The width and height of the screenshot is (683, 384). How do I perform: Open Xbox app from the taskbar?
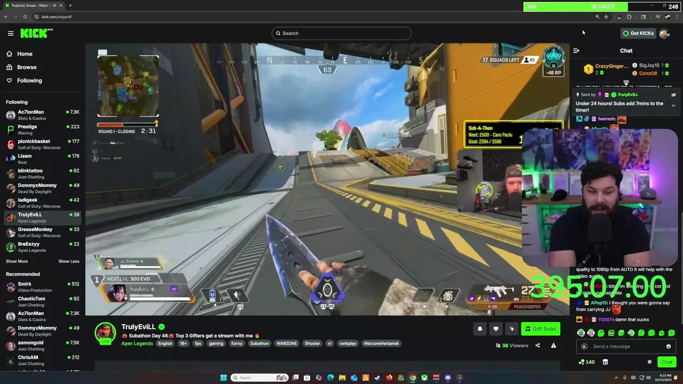(x=424, y=378)
